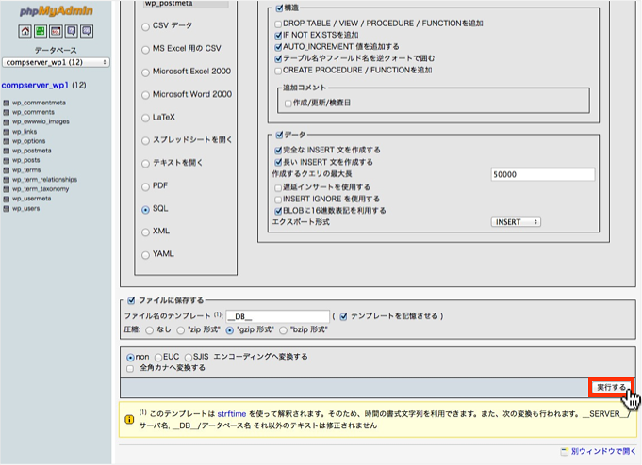The height and width of the screenshot is (465, 642).
Task: Click table icon beside wp_postmeta
Action: (x=7, y=151)
